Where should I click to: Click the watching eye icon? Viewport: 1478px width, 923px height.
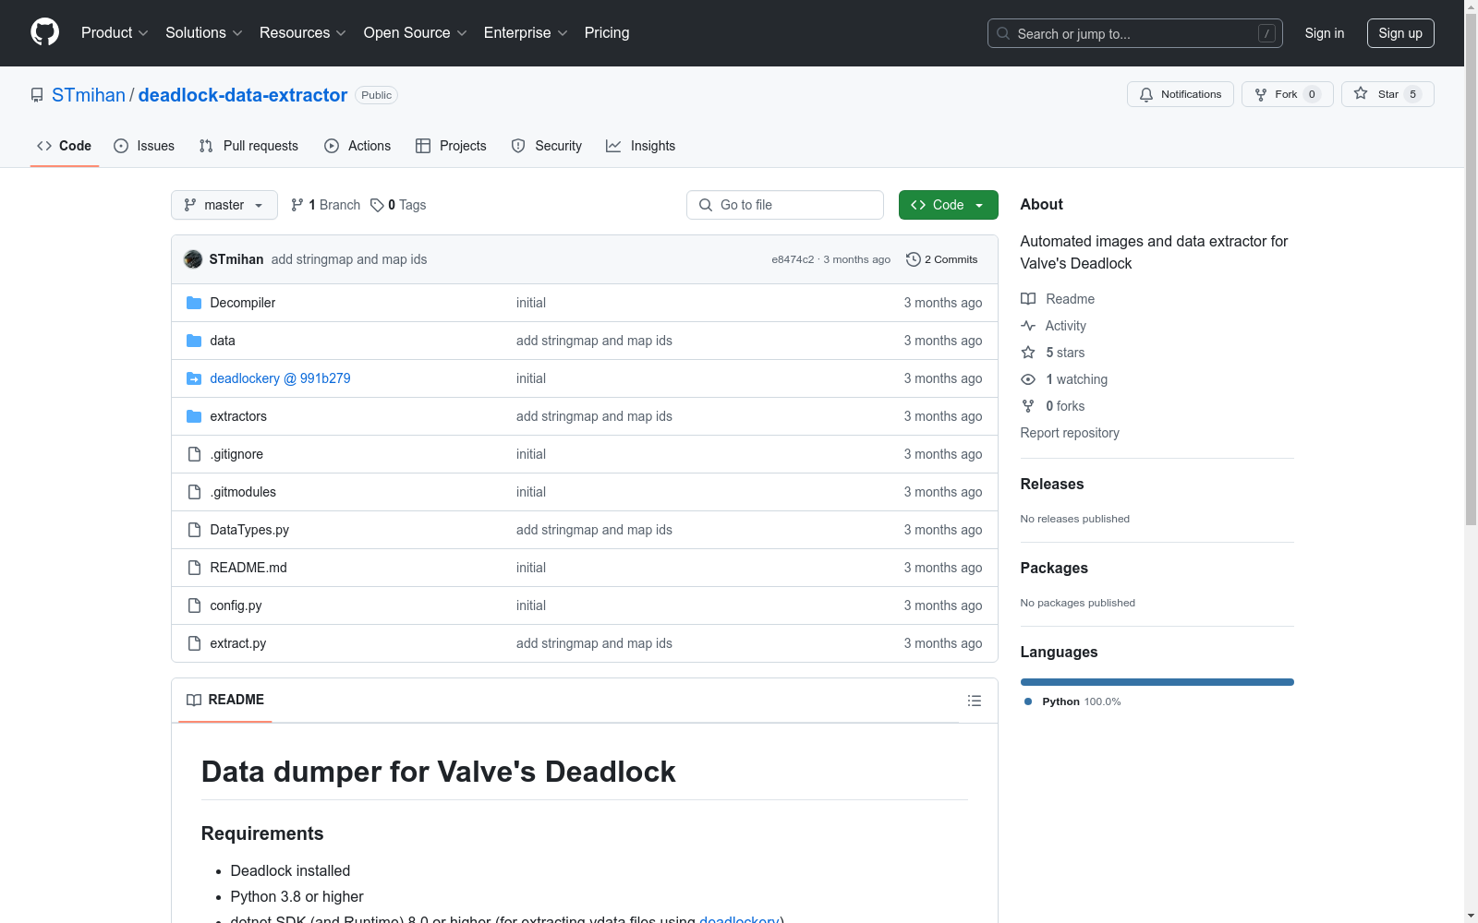[x=1028, y=379]
